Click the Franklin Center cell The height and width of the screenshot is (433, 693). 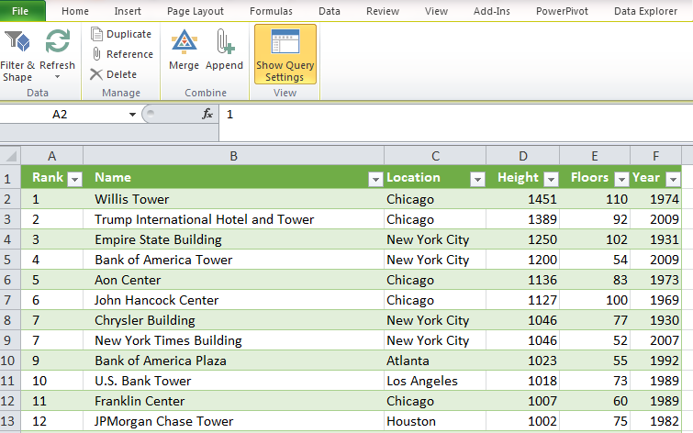pyautogui.click(x=233, y=401)
